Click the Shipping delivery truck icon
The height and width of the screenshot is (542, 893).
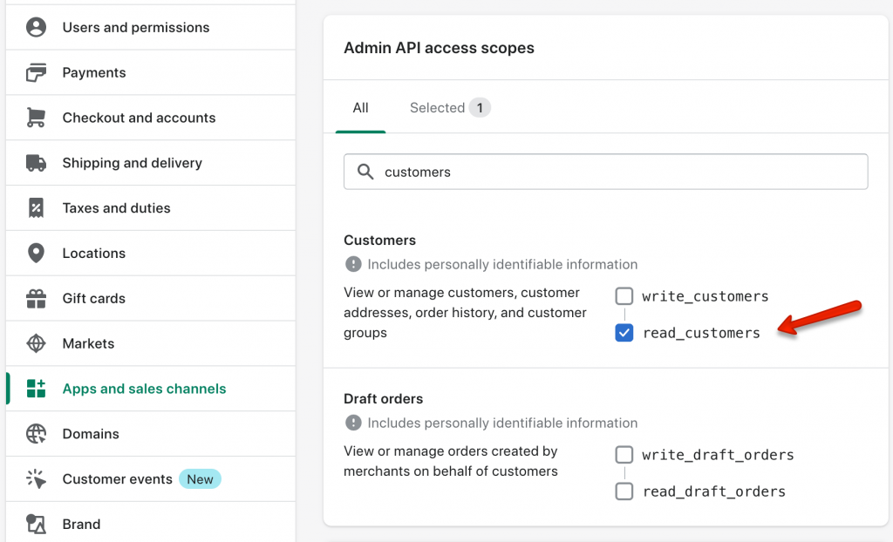point(36,163)
